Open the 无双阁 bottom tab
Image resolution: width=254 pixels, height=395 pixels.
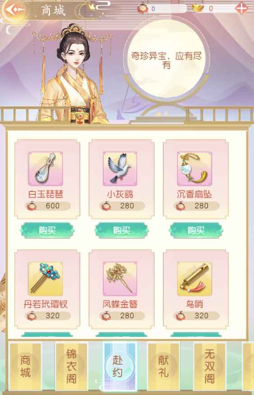tap(209, 366)
